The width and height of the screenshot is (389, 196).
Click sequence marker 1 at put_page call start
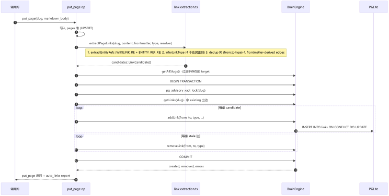click(x=15, y=22)
